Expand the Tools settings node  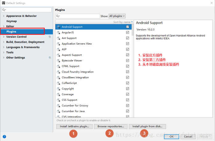click(4, 52)
